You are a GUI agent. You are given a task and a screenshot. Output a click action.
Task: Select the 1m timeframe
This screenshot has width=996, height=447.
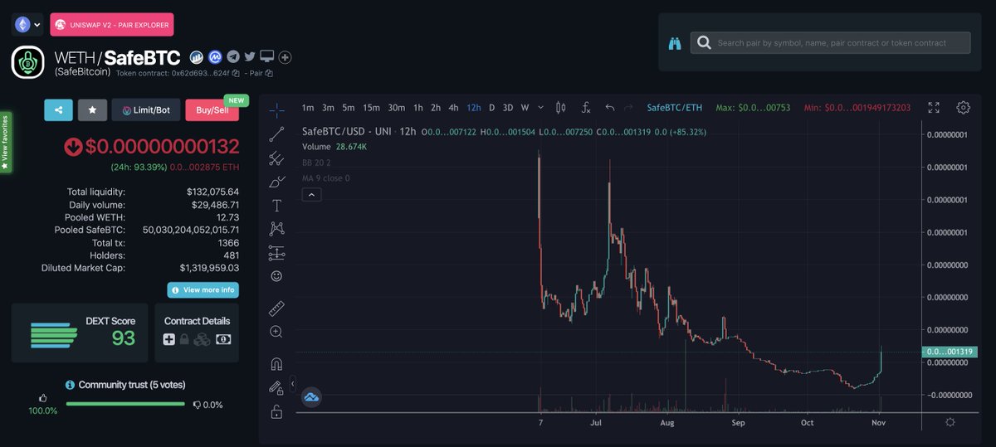(x=308, y=108)
